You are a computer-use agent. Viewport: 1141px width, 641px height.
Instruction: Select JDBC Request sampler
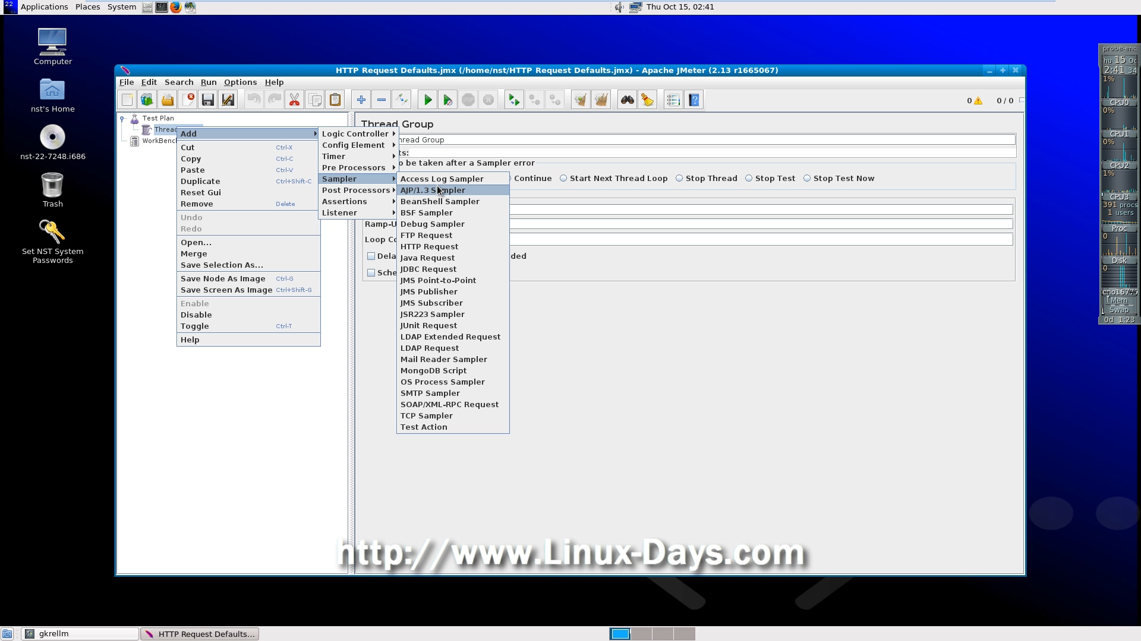coord(453,269)
